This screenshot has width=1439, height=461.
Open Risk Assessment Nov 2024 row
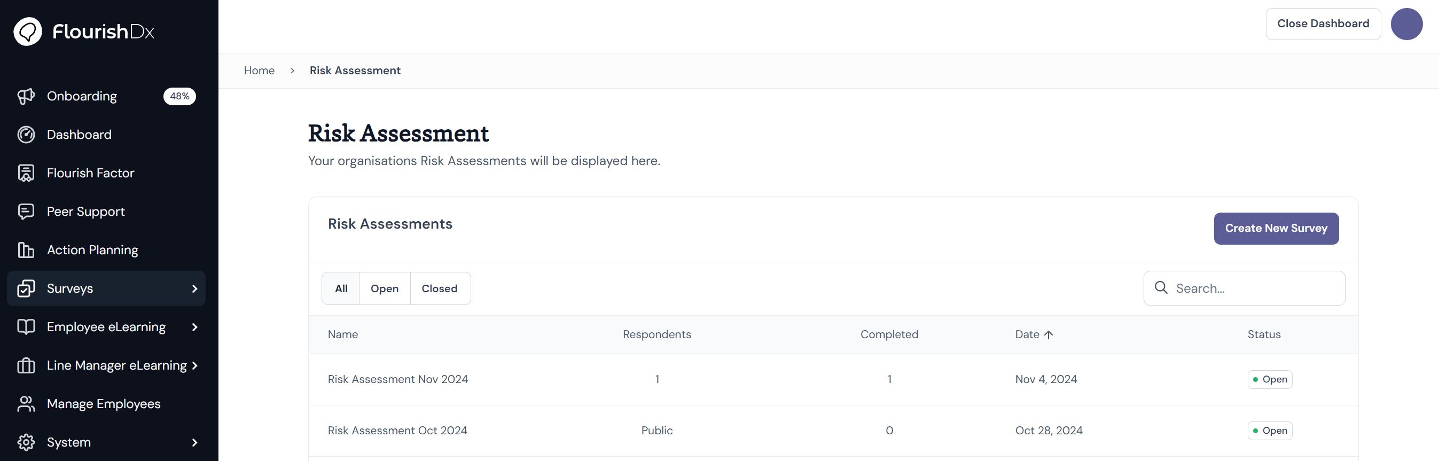833,379
